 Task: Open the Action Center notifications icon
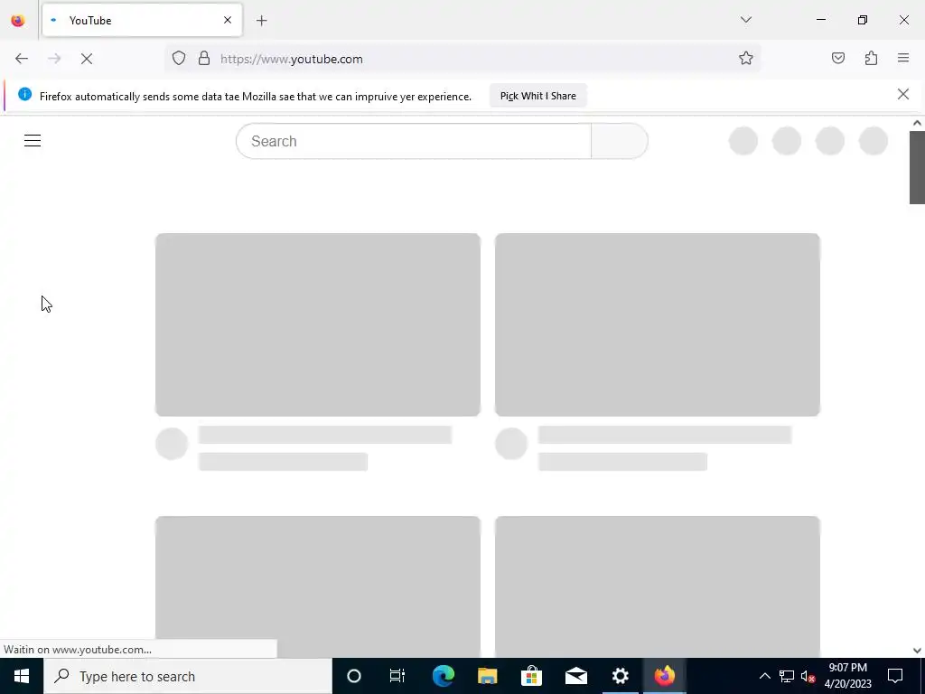[895, 676]
